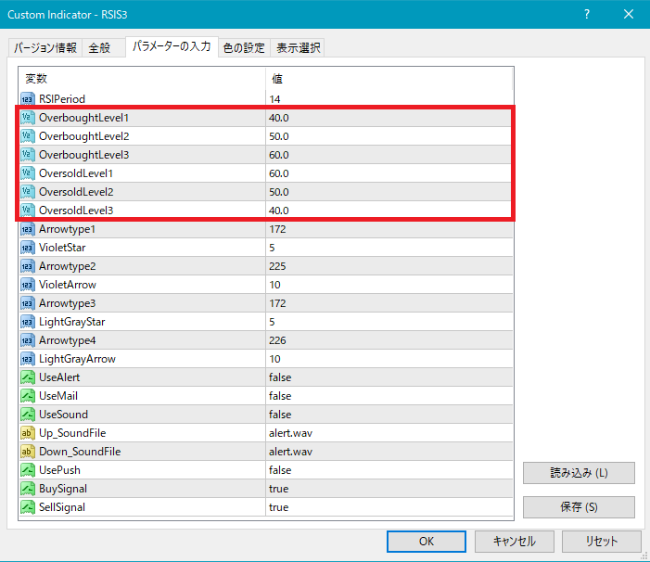Click the integer icon beside Arrowtype4
The height and width of the screenshot is (562, 650).
coord(28,340)
